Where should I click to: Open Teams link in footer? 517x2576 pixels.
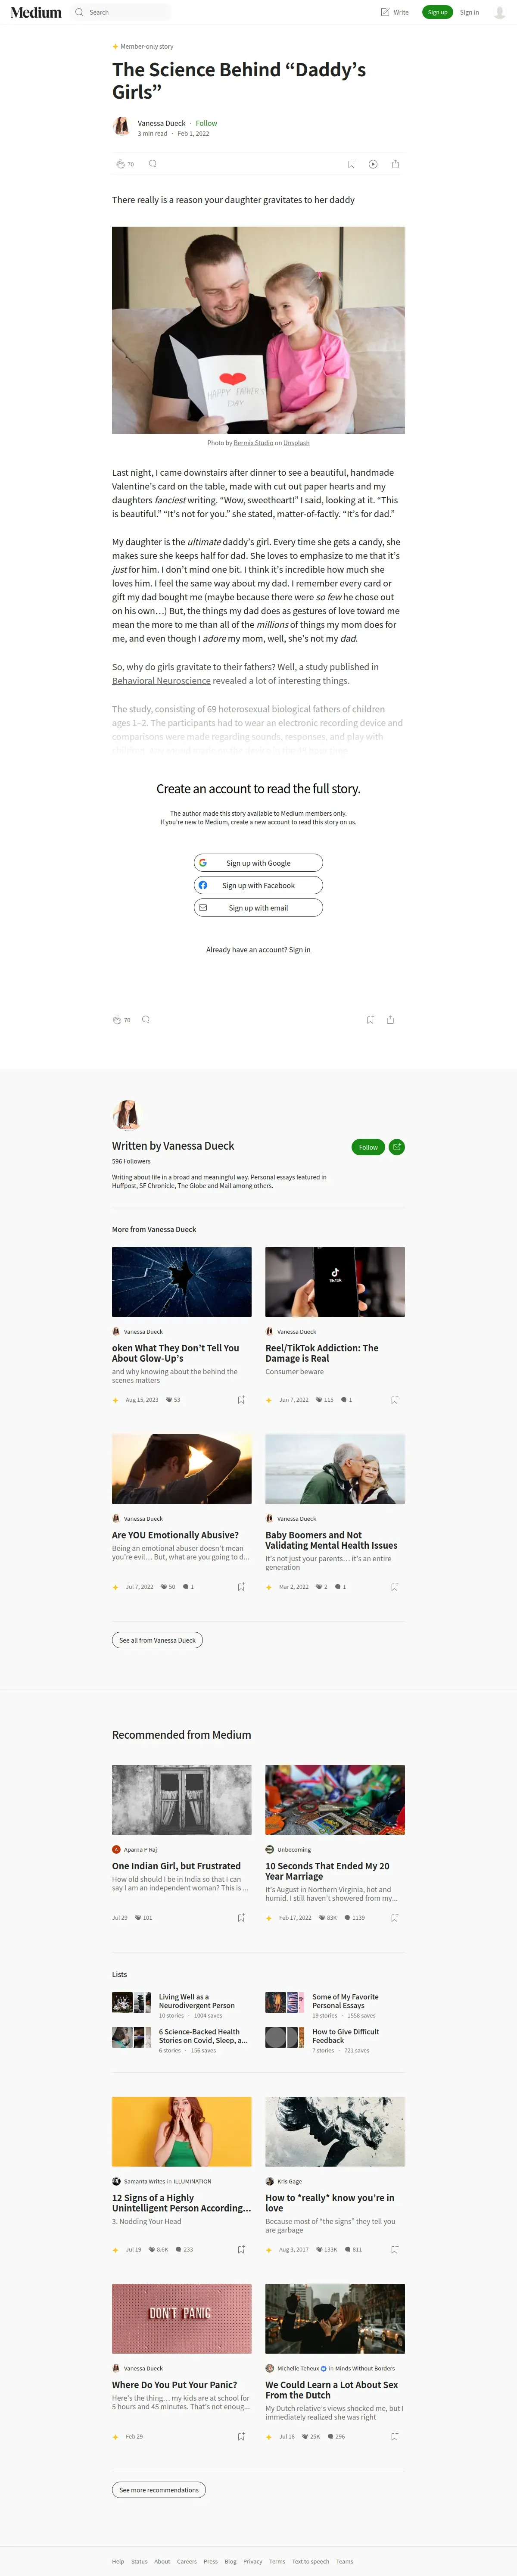point(345,2562)
